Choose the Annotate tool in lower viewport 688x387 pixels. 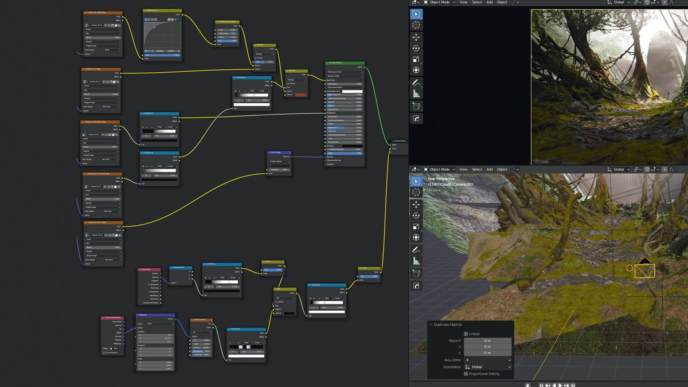click(x=416, y=250)
